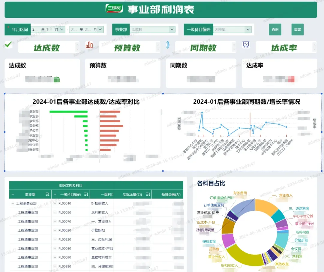Collapse the PL00020 row

[55, 230]
